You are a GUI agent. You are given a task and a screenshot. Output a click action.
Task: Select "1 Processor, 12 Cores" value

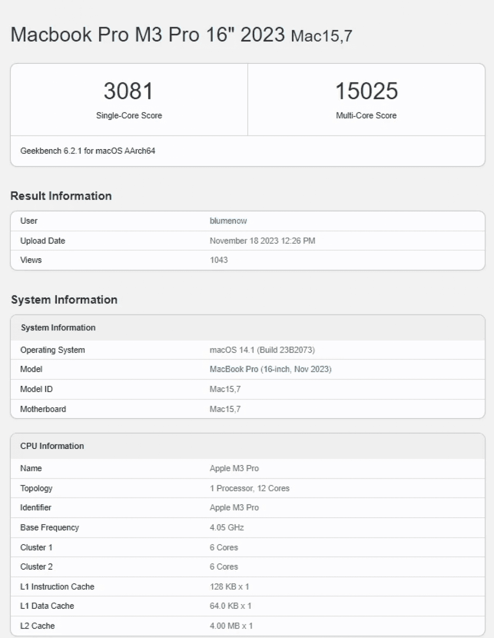point(249,488)
